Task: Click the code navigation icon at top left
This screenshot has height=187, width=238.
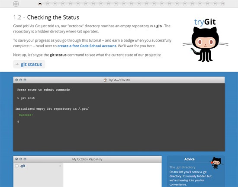Action: 16,4
